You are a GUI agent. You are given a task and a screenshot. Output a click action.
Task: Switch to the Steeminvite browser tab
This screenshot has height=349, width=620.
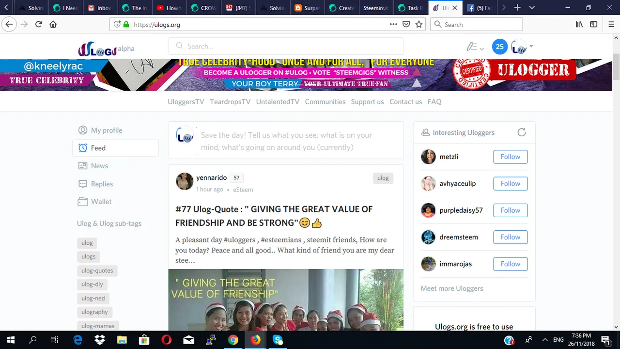pyautogui.click(x=377, y=8)
